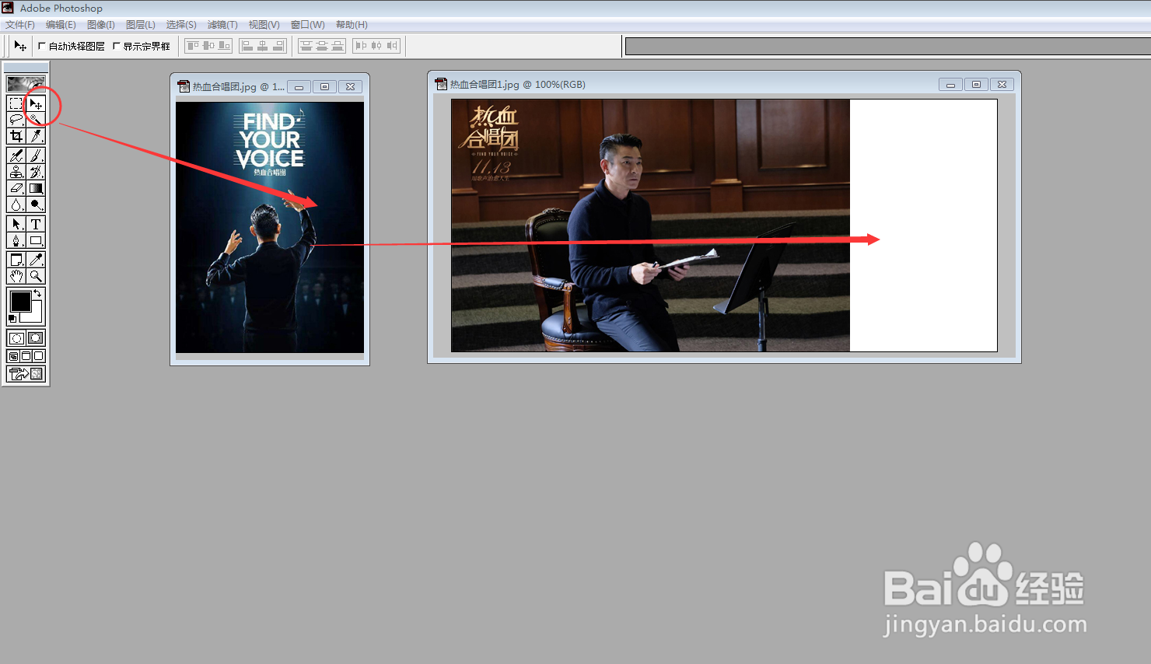This screenshot has height=664, width=1151.
Task: Select the Lasso tool
Action: pos(16,120)
